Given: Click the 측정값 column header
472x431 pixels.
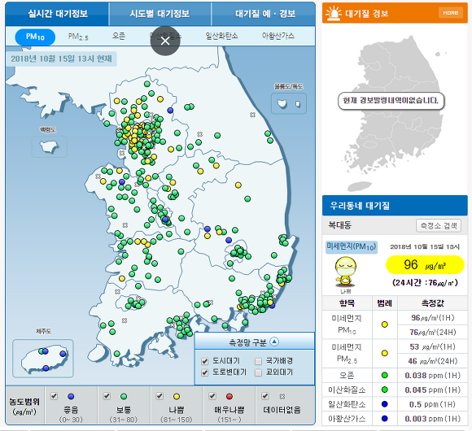Looking at the screenshot, I should (x=433, y=303).
